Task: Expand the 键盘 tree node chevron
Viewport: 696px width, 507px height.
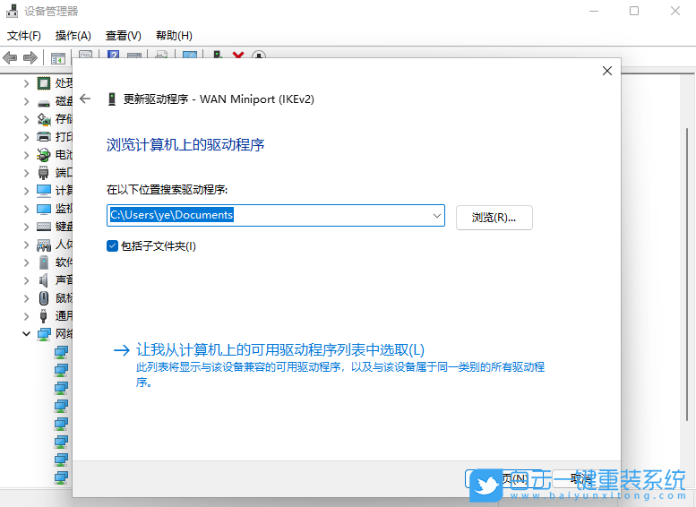Action: coord(26,227)
